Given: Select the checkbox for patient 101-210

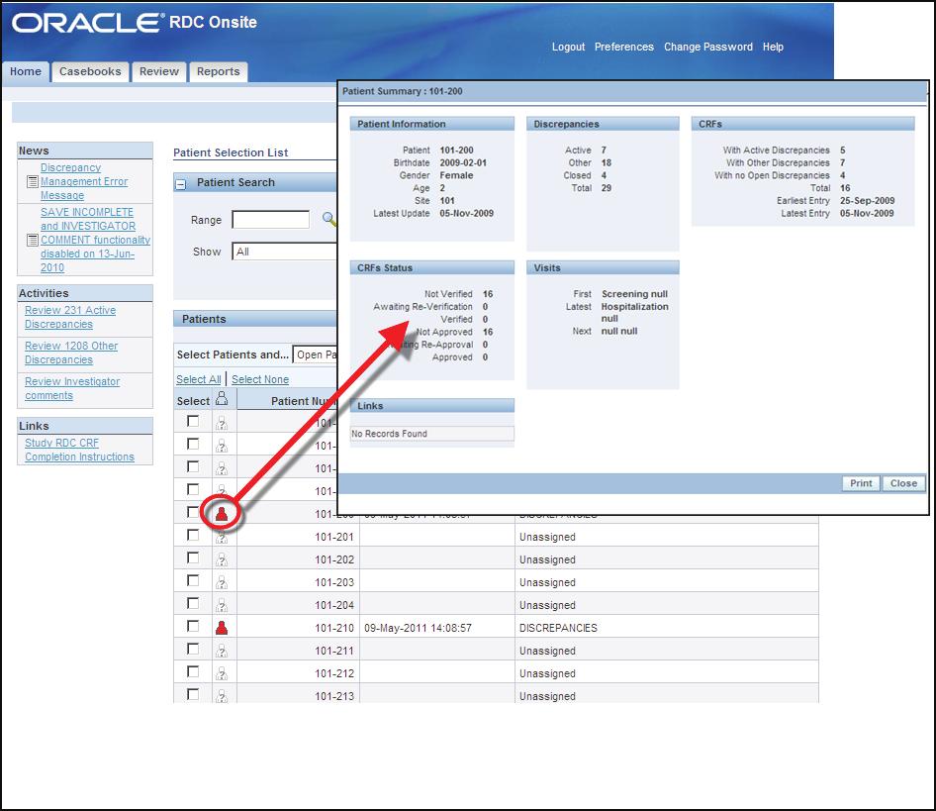Looking at the screenshot, I should tap(193, 626).
